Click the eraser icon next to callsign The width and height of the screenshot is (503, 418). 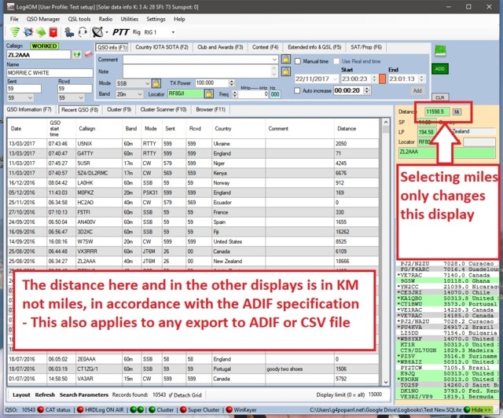[x=88, y=54]
